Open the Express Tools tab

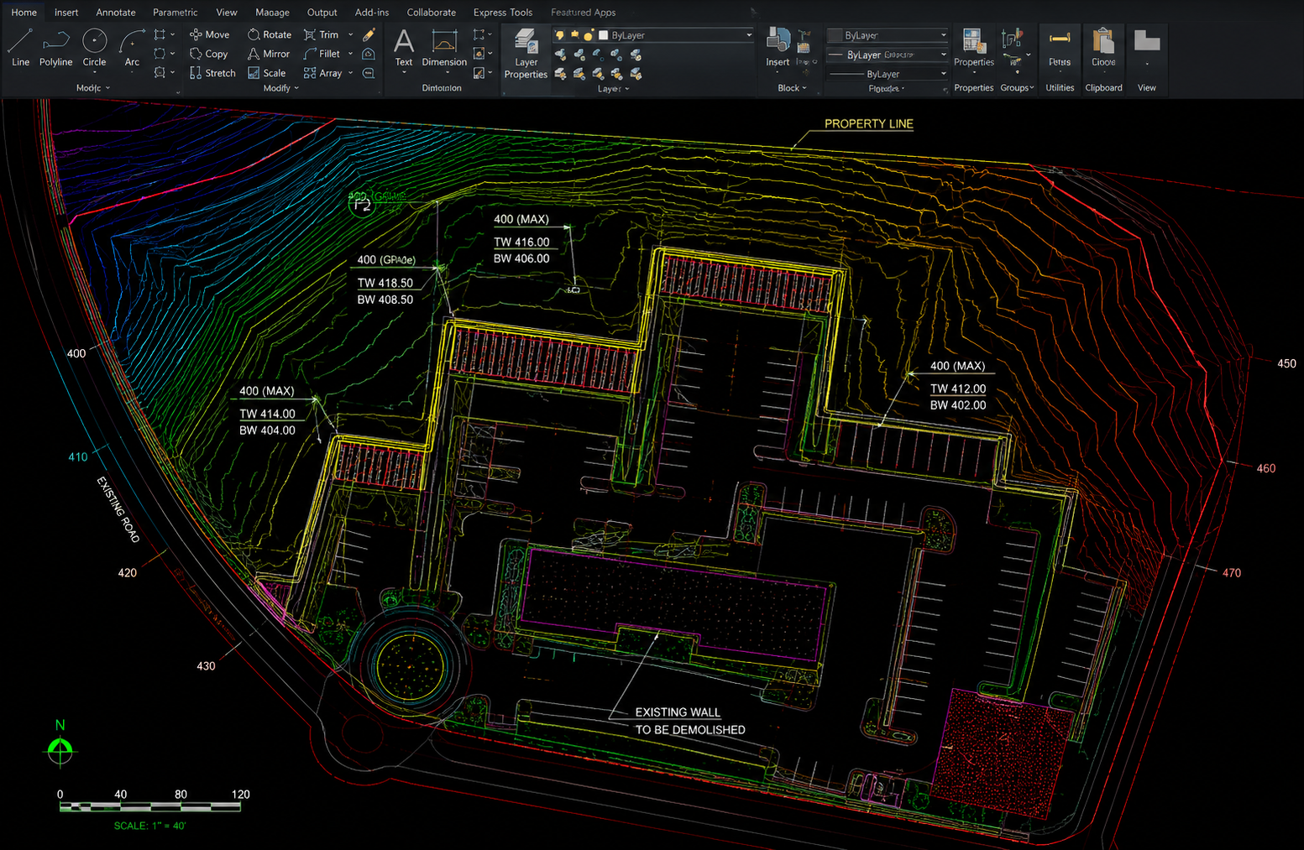click(x=503, y=13)
